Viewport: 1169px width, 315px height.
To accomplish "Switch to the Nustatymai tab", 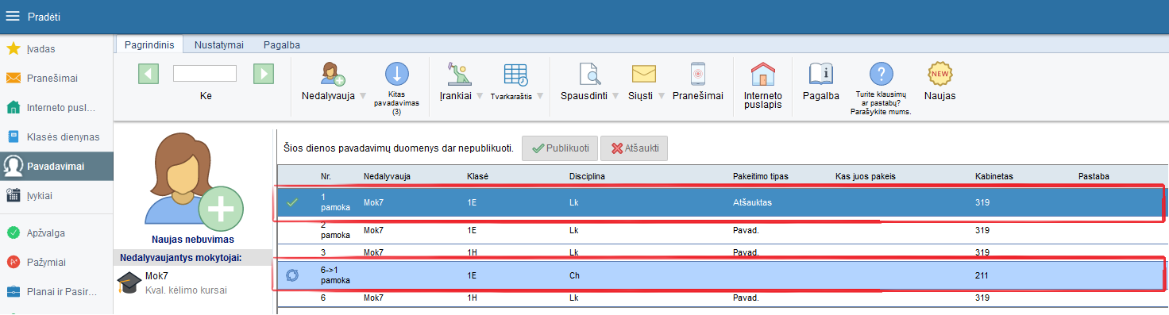I will [218, 45].
